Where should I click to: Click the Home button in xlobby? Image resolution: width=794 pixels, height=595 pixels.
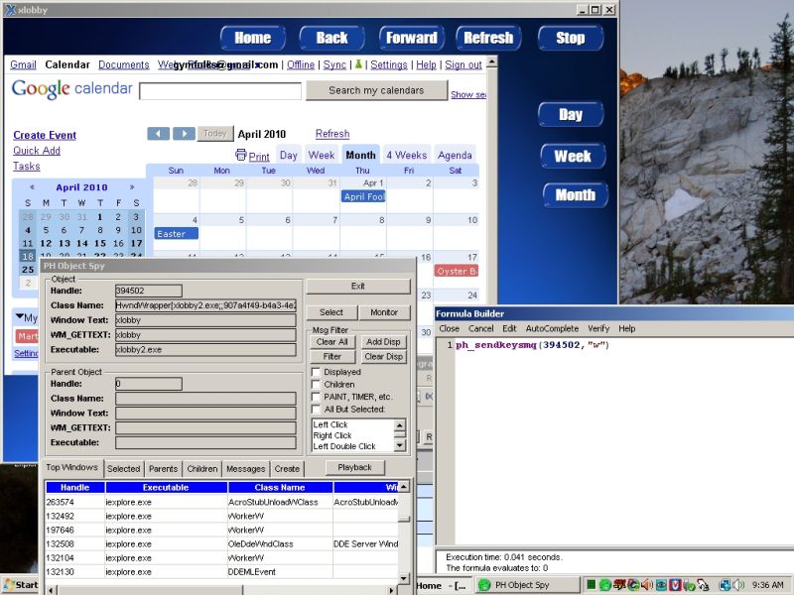[253, 38]
